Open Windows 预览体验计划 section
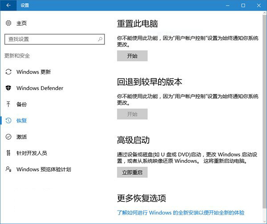Image resolution: width=267 pixels, height=224 pixels. tap(44, 169)
